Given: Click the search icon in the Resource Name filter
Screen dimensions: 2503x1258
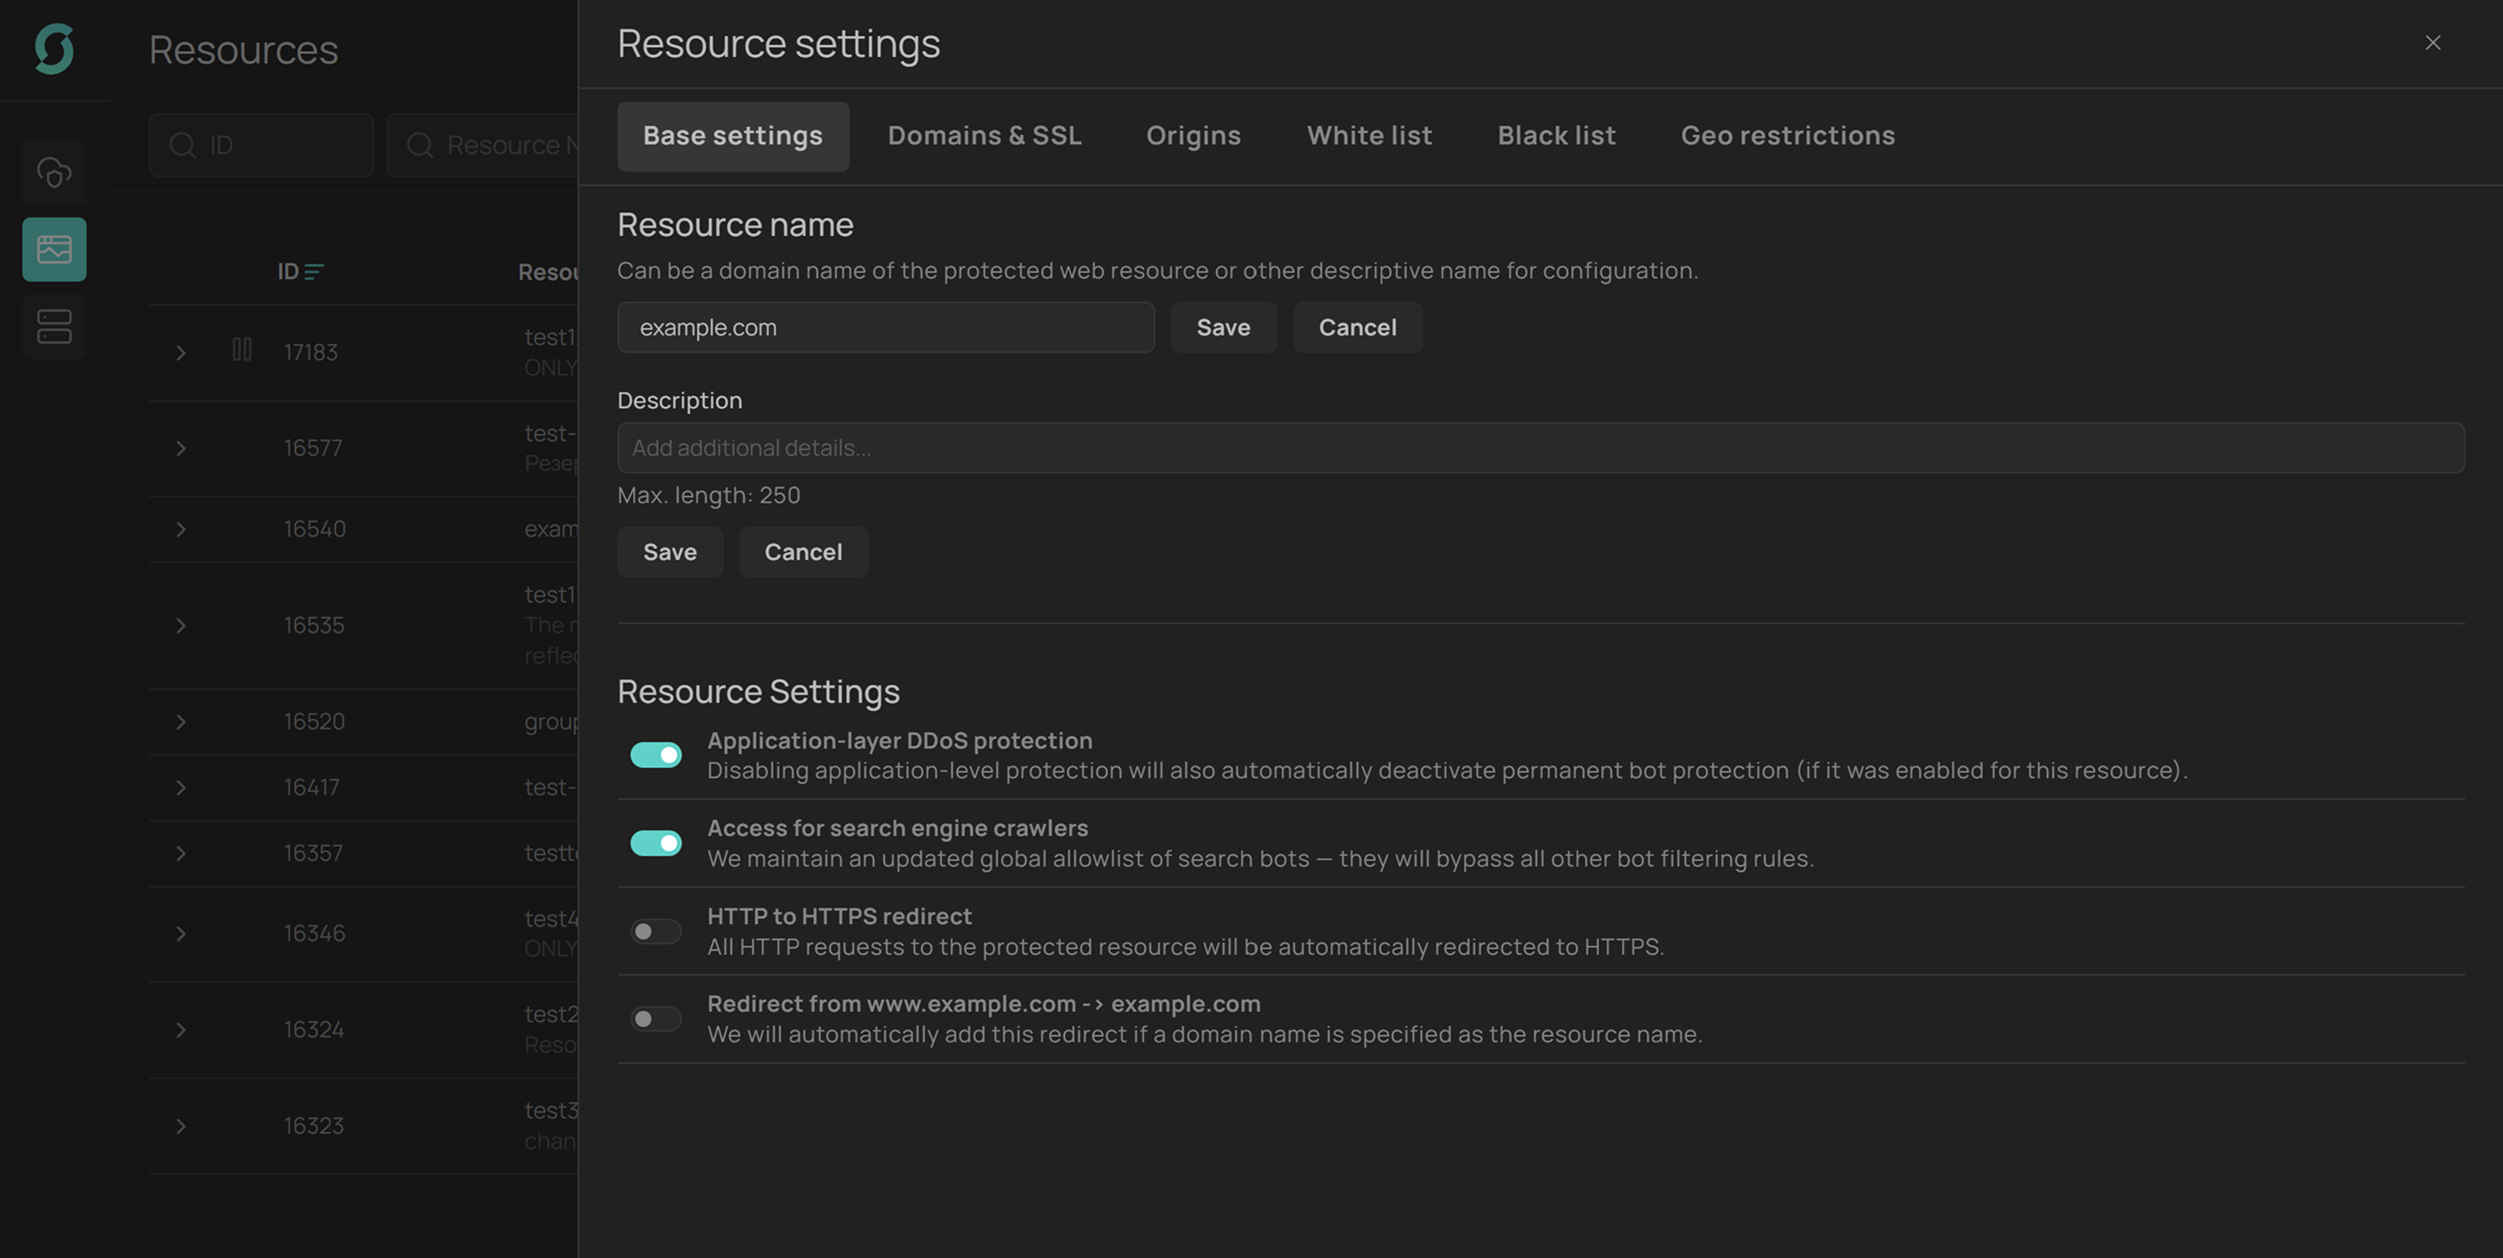Looking at the screenshot, I should click(x=420, y=145).
